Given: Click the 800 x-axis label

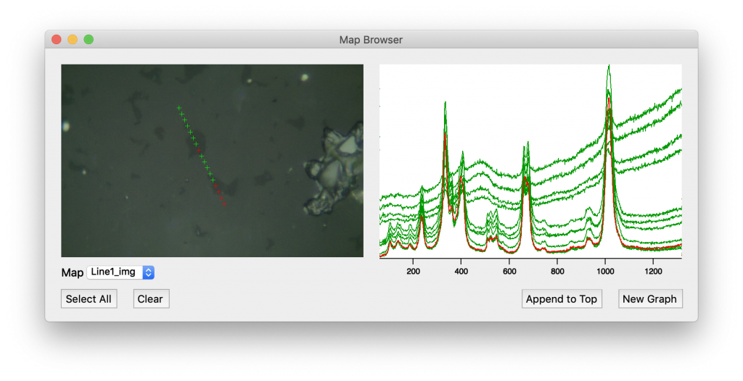Looking at the screenshot, I should 558,272.
